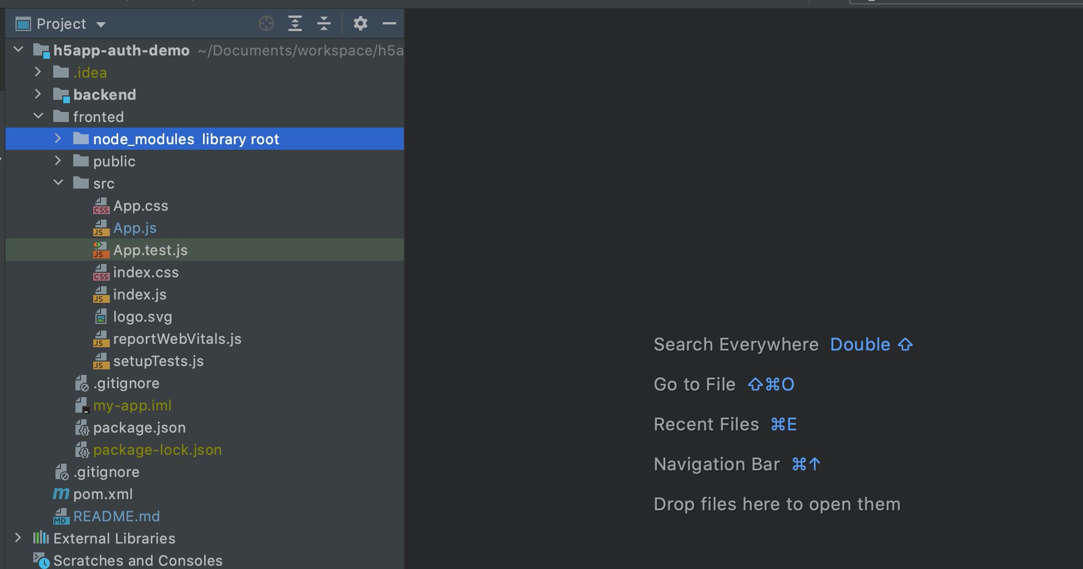This screenshot has width=1083, height=569.
Task: Activate the Search Everywhere link
Action: coord(736,344)
